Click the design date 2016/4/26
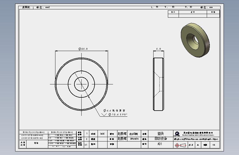 click(x=135, y=139)
